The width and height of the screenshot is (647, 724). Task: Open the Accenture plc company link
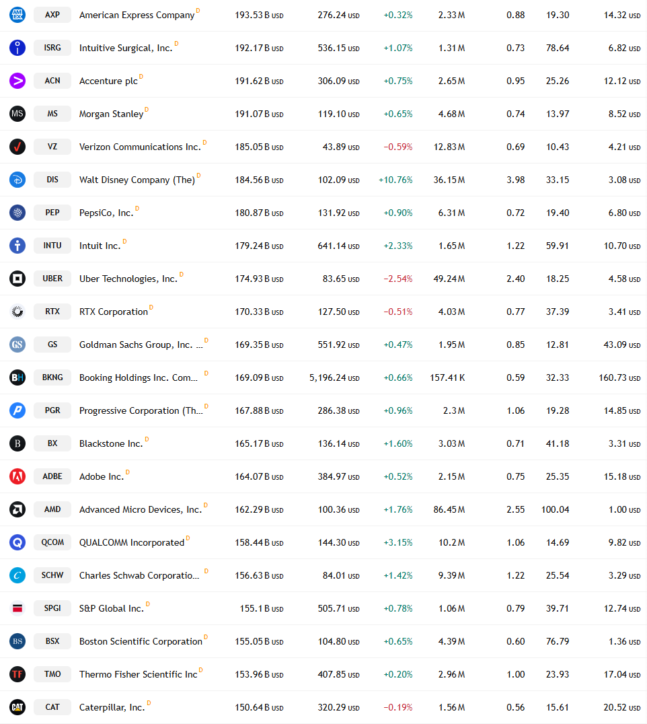pyautogui.click(x=108, y=81)
